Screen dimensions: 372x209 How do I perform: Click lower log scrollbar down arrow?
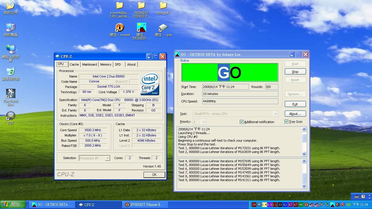point(304,186)
